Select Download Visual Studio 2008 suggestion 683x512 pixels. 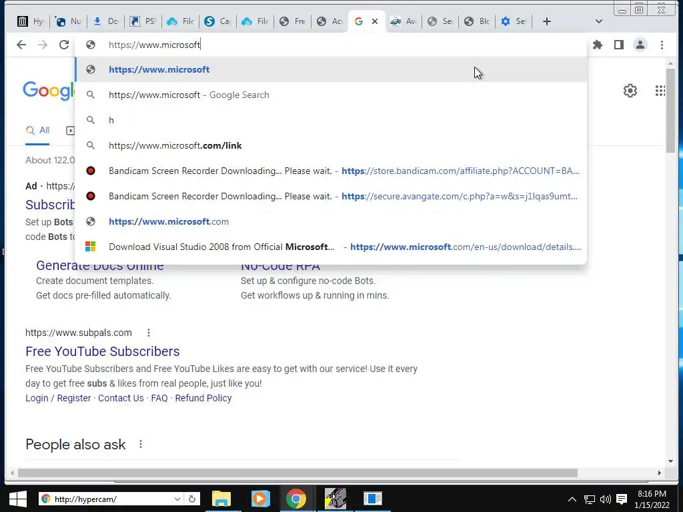coord(331,247)
